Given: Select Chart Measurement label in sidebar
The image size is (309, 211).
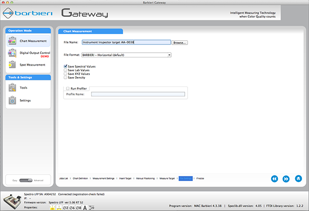Looking at the screenshot, I should pyautogui.click(x=33, y=41).
